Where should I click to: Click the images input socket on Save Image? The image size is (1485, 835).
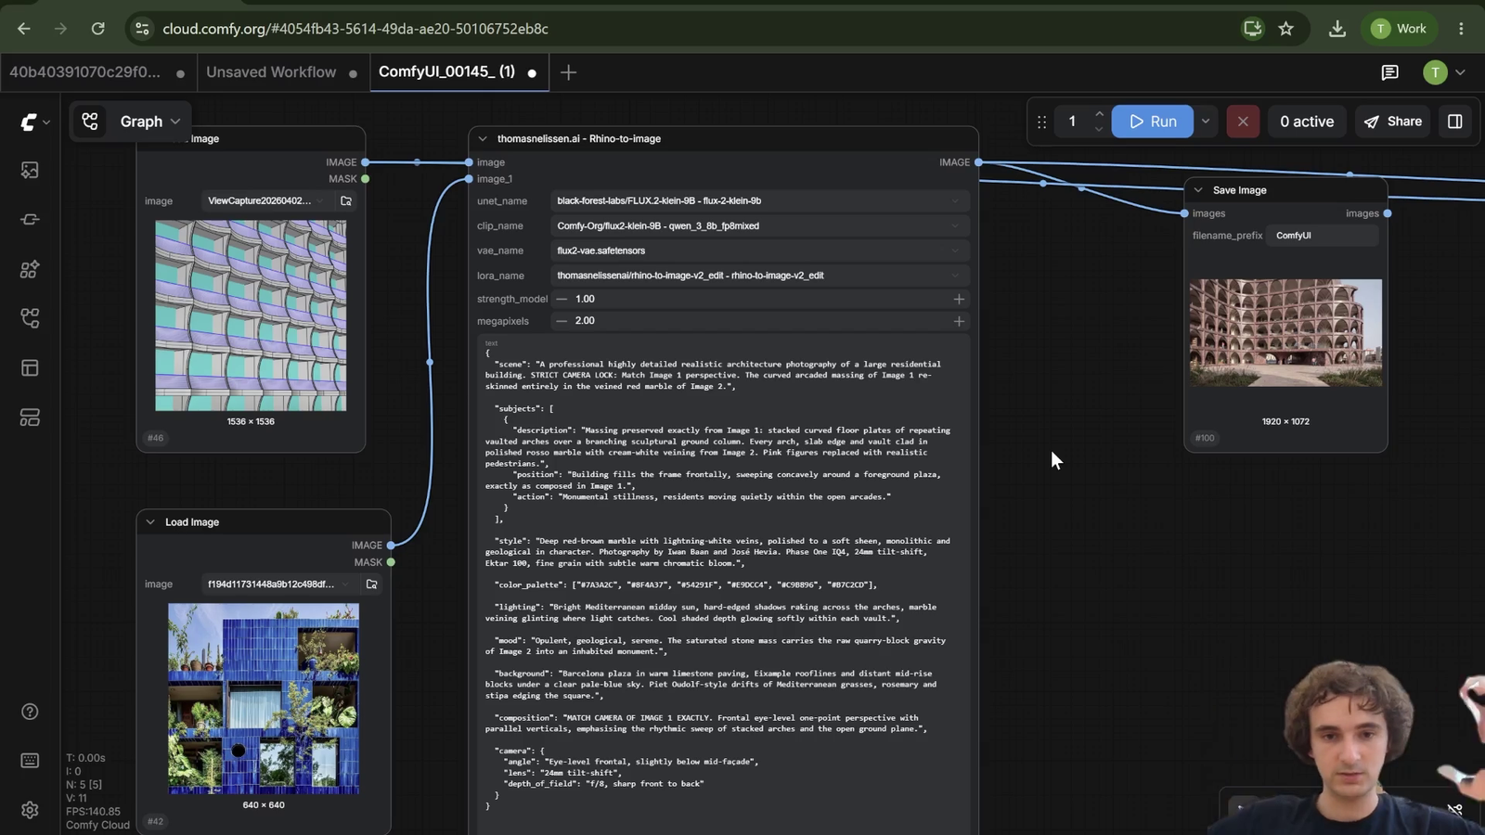tap(1184, 213)
